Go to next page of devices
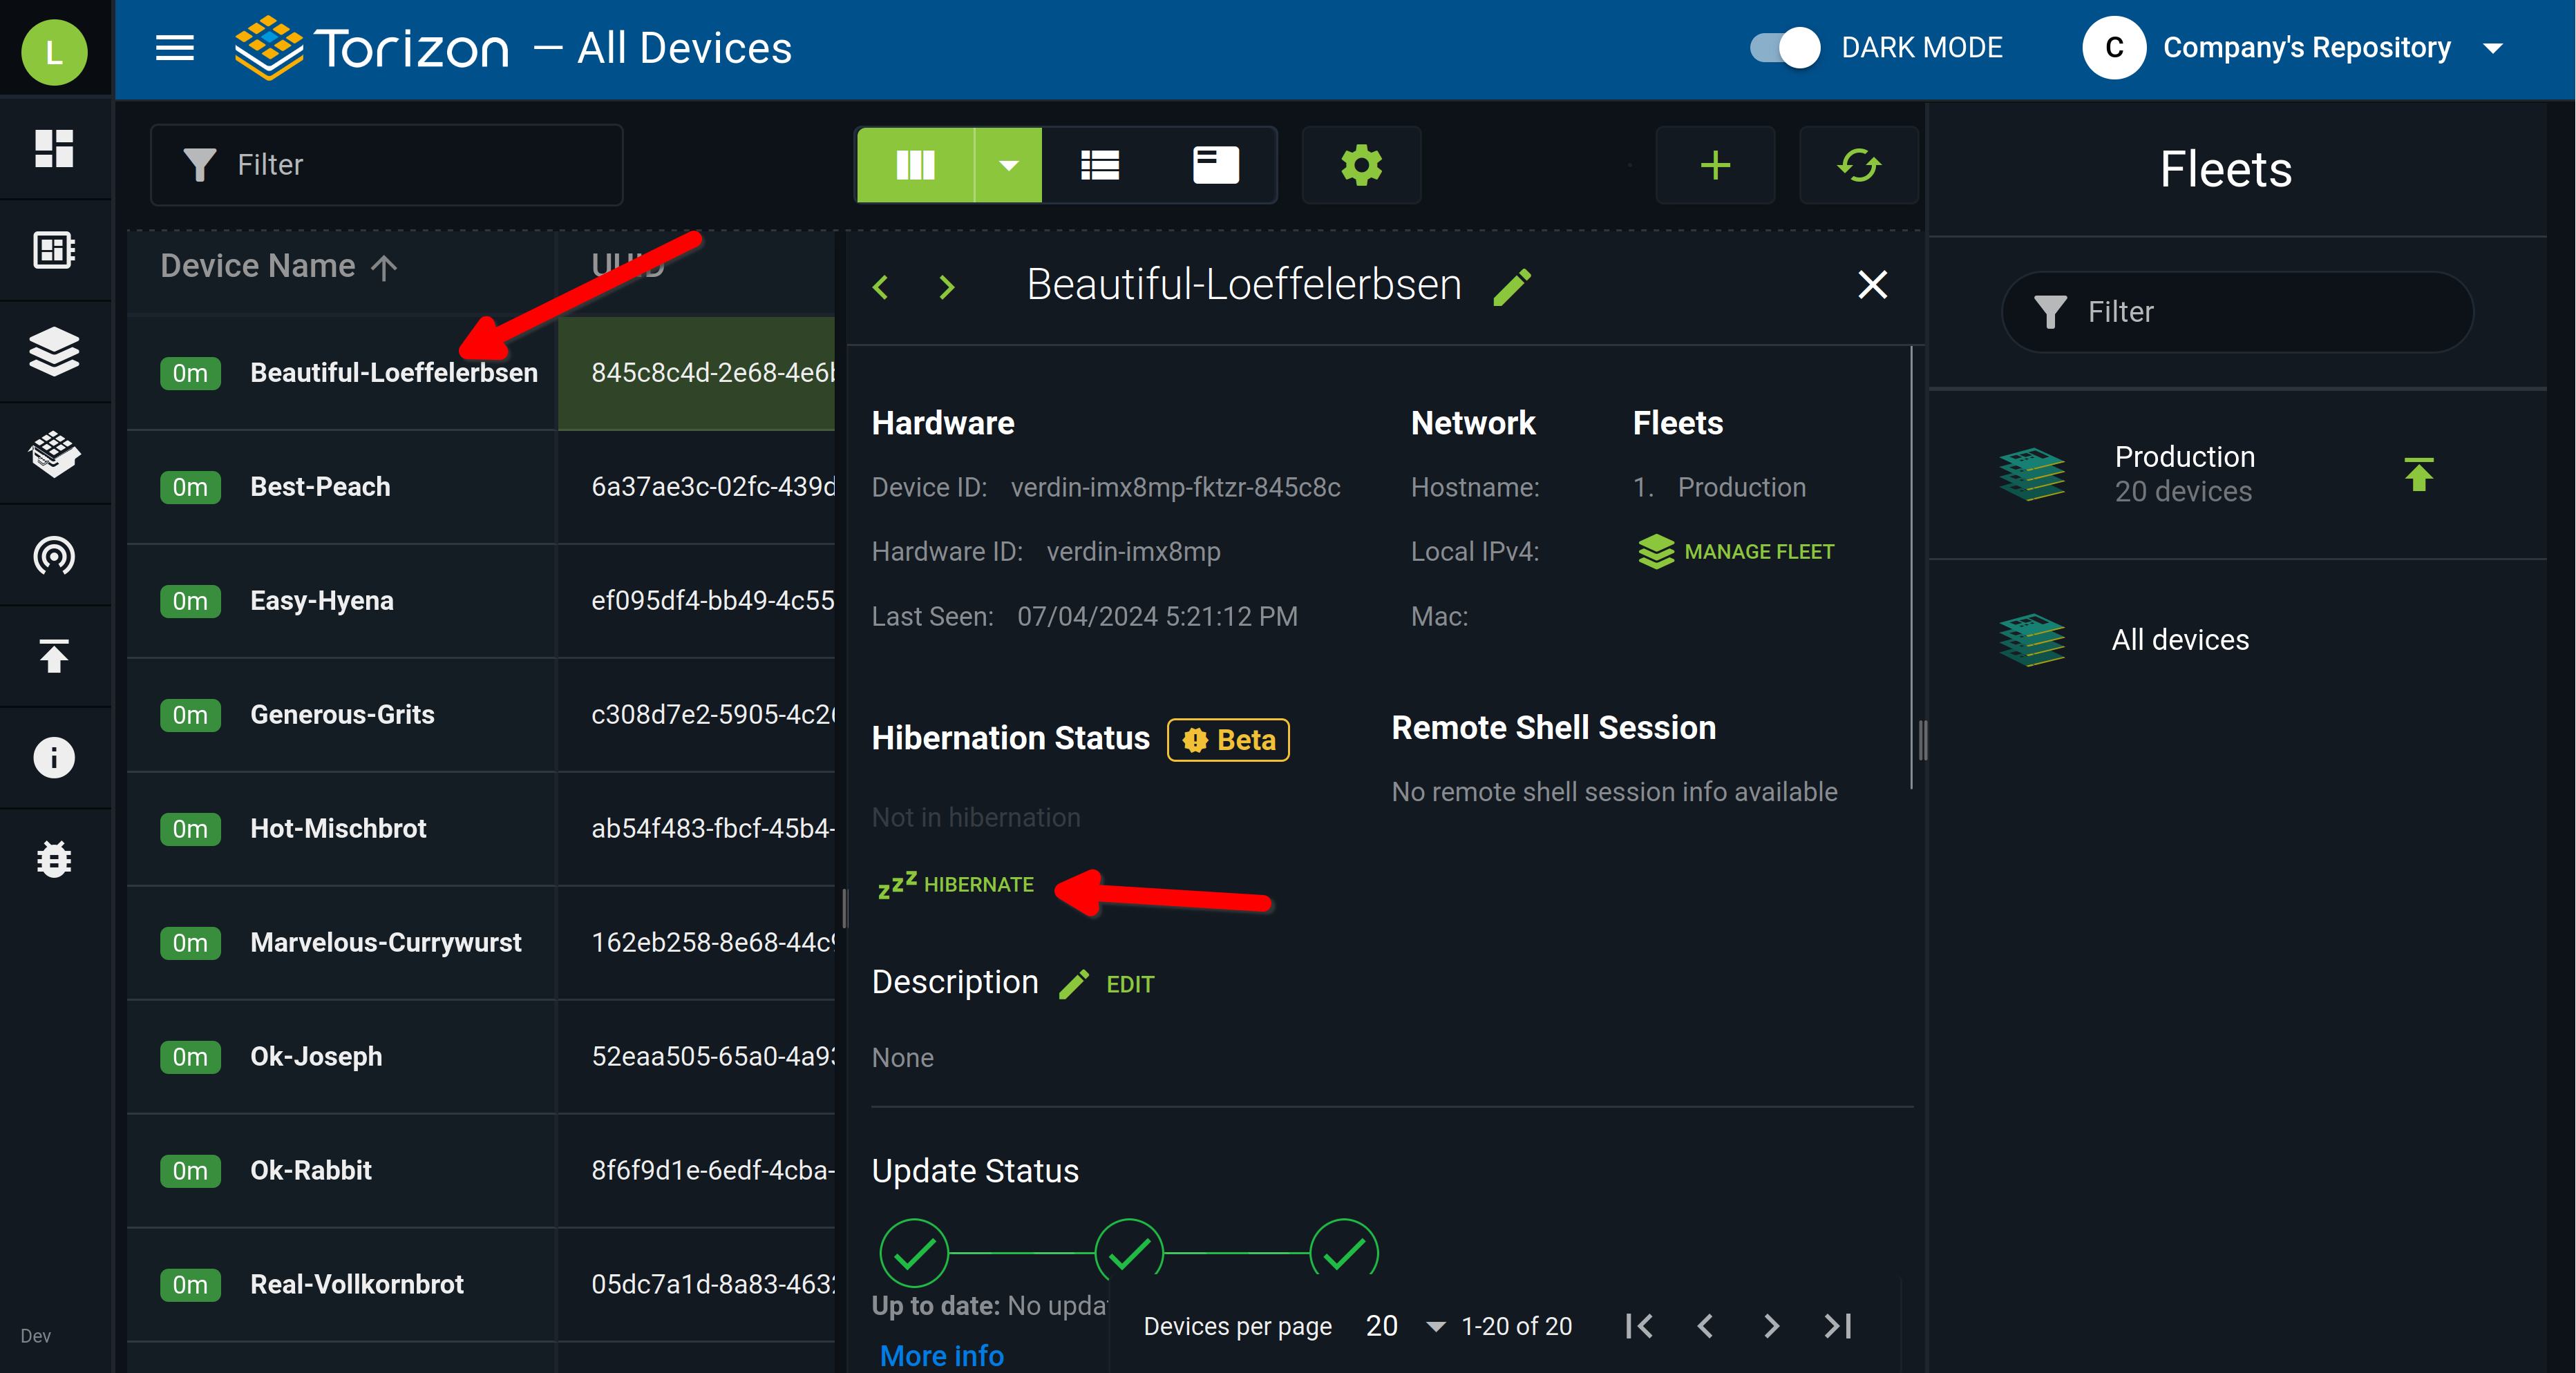Viewport: 2576px width, 1373px height. click(1771, 1326)
